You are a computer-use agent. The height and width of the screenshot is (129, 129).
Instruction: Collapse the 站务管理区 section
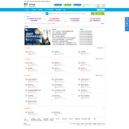(x=104, y=108)
